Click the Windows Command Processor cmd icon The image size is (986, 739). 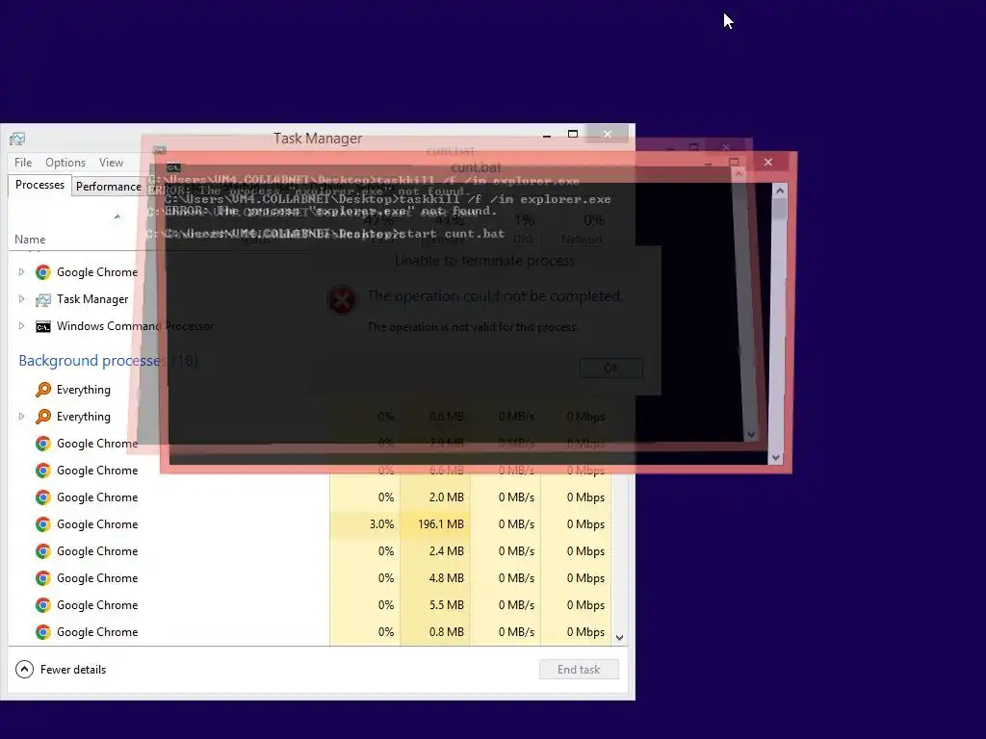point(42,327)
